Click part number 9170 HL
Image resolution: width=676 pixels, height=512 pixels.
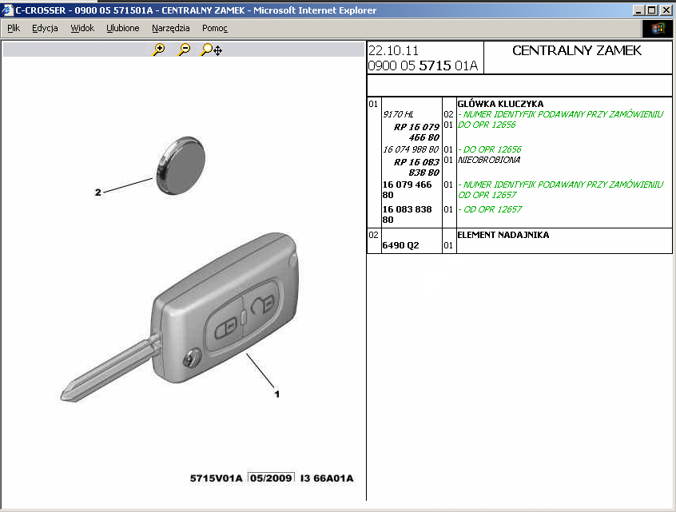pos(399,114)
